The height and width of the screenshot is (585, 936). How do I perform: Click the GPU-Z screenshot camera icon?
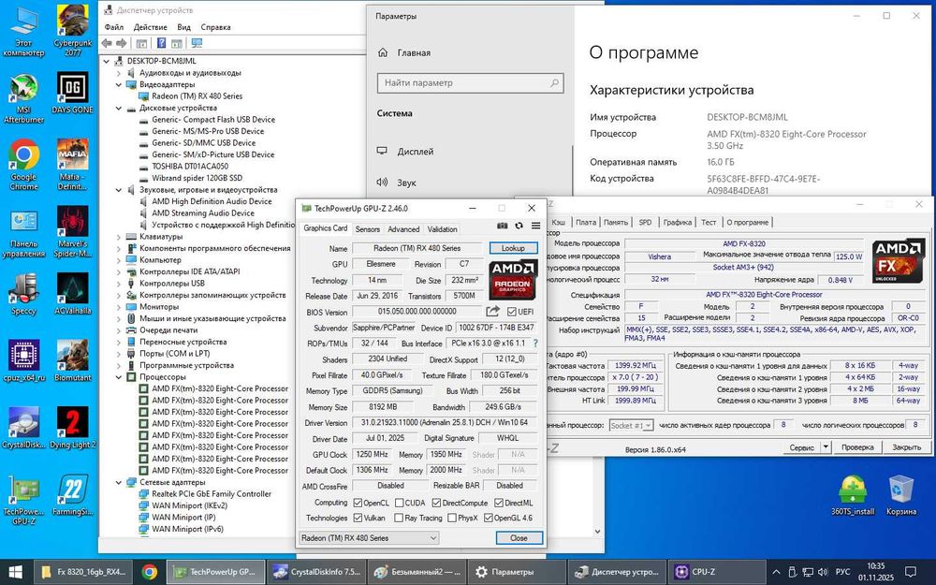(502, 226)
